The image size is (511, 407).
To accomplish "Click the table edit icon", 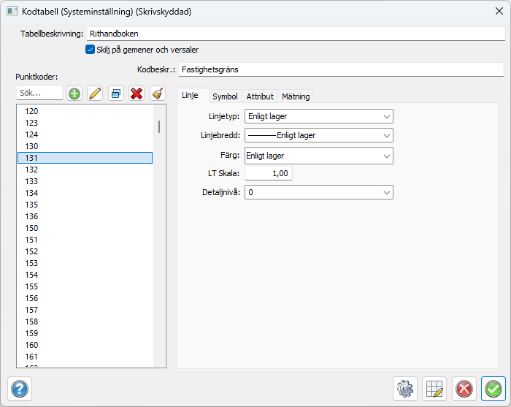I will click(434, 389).
